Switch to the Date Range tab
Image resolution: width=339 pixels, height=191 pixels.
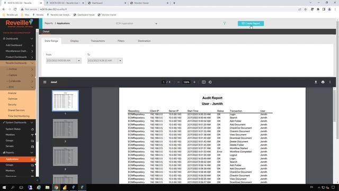pos(51,41)
